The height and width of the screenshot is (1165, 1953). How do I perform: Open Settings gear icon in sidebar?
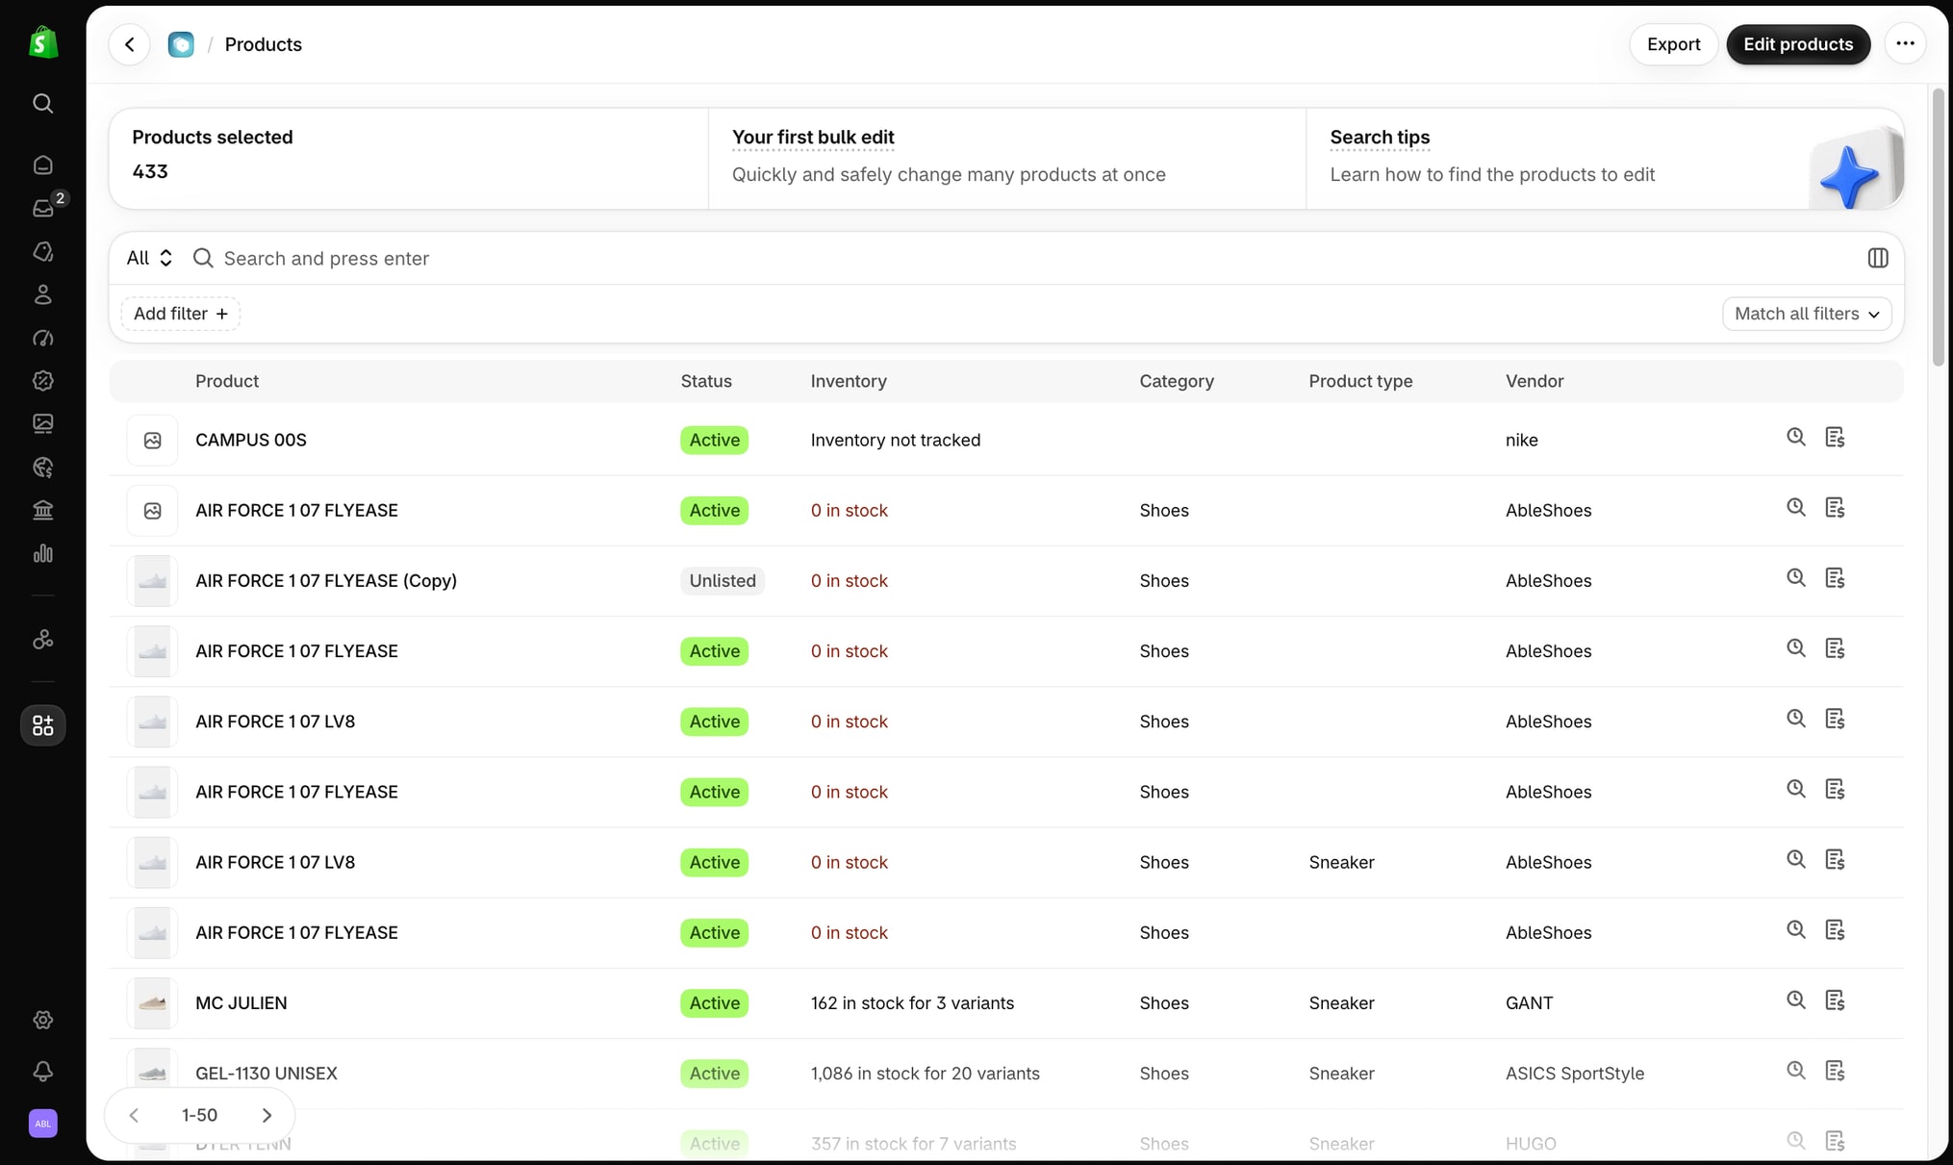43,1020
